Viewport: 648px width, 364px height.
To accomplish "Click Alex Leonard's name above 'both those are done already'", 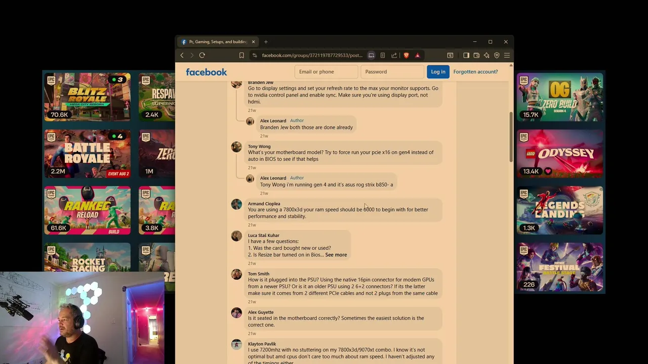I will tap(273, 121).
